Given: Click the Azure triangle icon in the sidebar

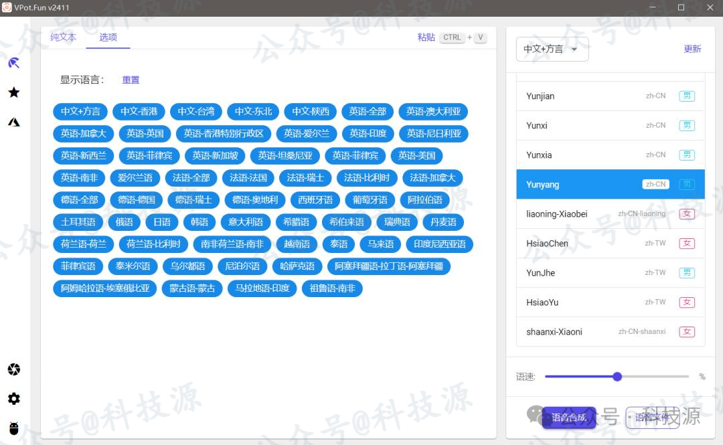Looking at the screenshot, I should [x=14, y=122].
